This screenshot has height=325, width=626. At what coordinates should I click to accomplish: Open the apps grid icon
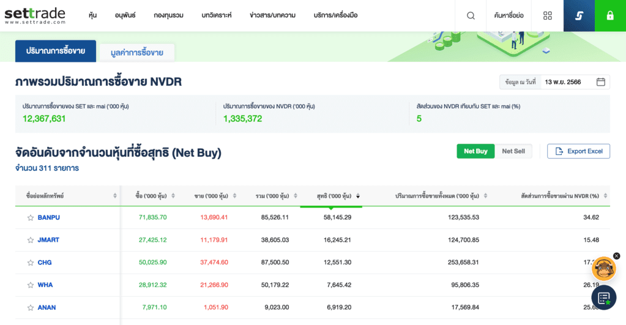(x=548, y=15)
